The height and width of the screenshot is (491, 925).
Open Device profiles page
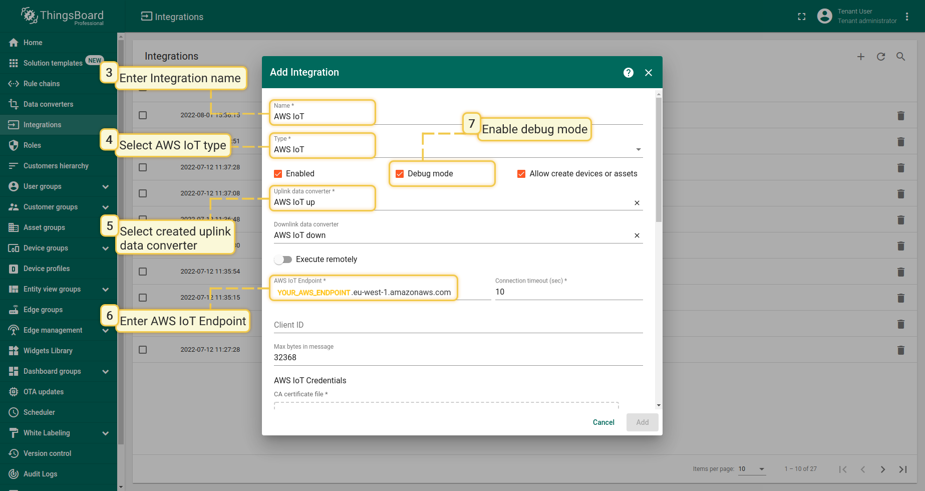[x=59, y=269]
